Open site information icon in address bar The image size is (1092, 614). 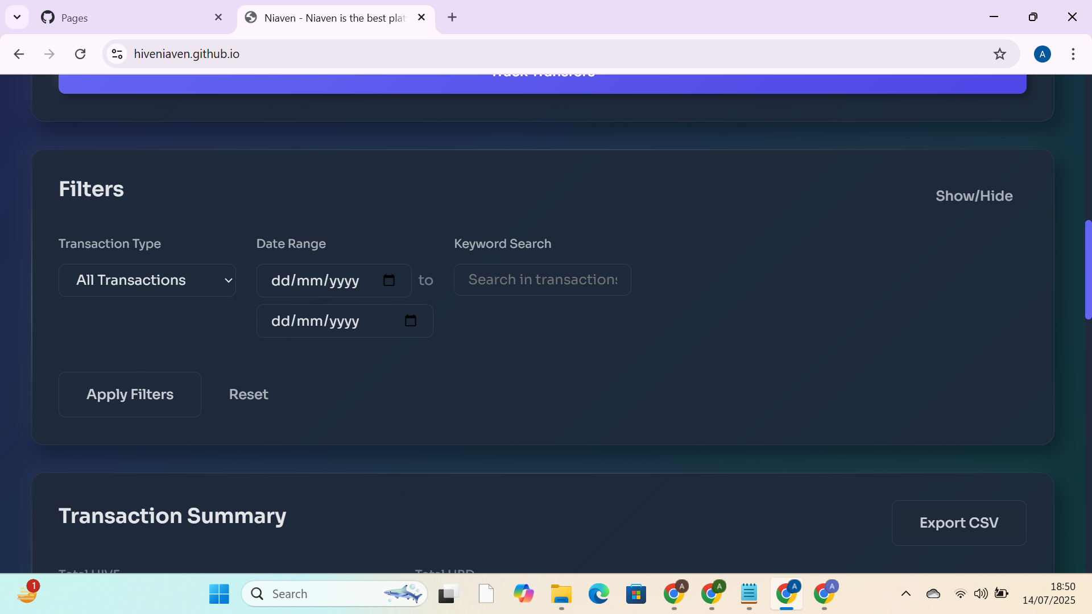point(117,54)
